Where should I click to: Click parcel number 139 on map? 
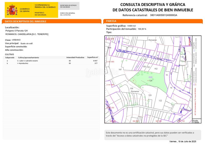[131, 89]
